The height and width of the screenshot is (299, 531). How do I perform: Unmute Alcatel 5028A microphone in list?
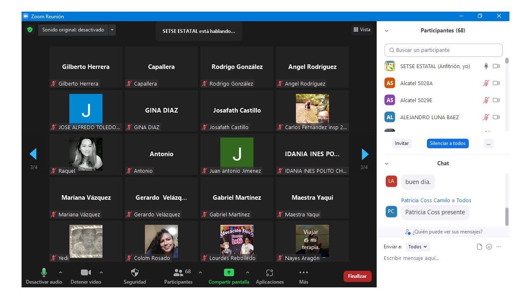pos(486,83)
